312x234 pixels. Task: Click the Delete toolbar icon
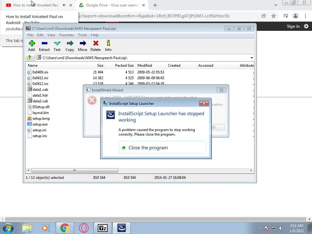95,46
